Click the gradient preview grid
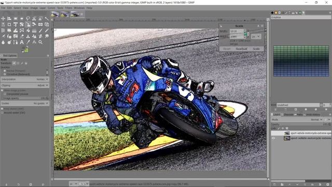The image size is (332, 187). click(301, 61)
